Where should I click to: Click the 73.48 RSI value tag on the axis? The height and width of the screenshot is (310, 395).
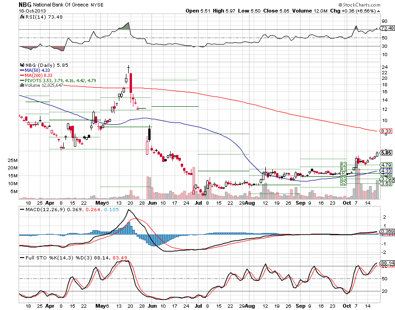click(x=388, y=28)
